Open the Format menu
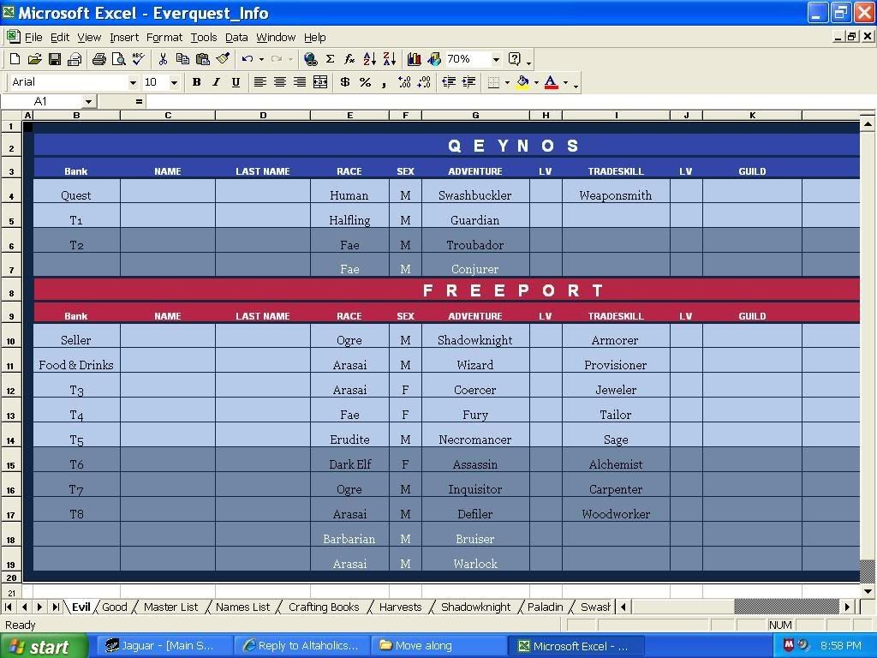This screenshot has width=877, height=658. [164, 37]
